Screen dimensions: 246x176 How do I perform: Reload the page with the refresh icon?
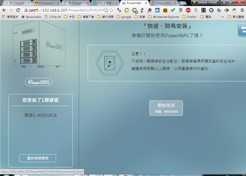coord(18,10)
